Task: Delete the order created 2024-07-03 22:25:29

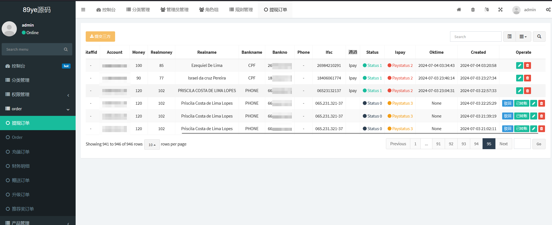Action: [x=541, y=103]
